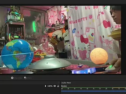Open source Properties with the gear button
The height and width of the screenshot is (94, 126).
(16, 78)
